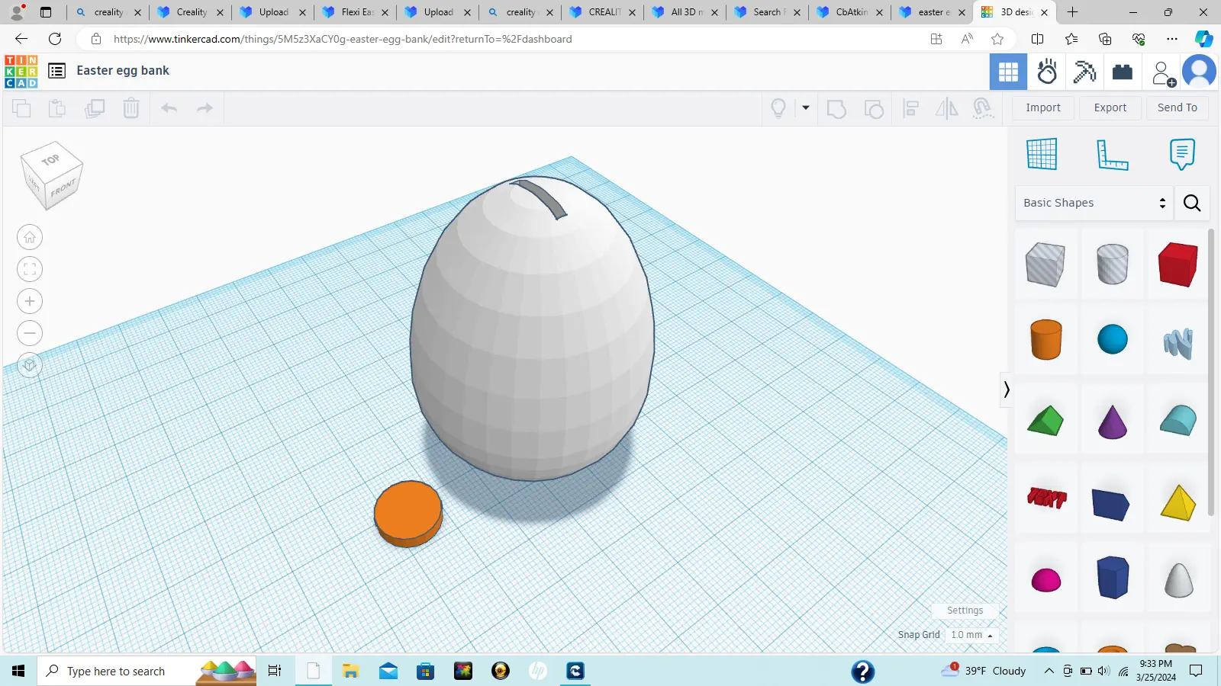Click the Group shapes icon

point(836,108)
